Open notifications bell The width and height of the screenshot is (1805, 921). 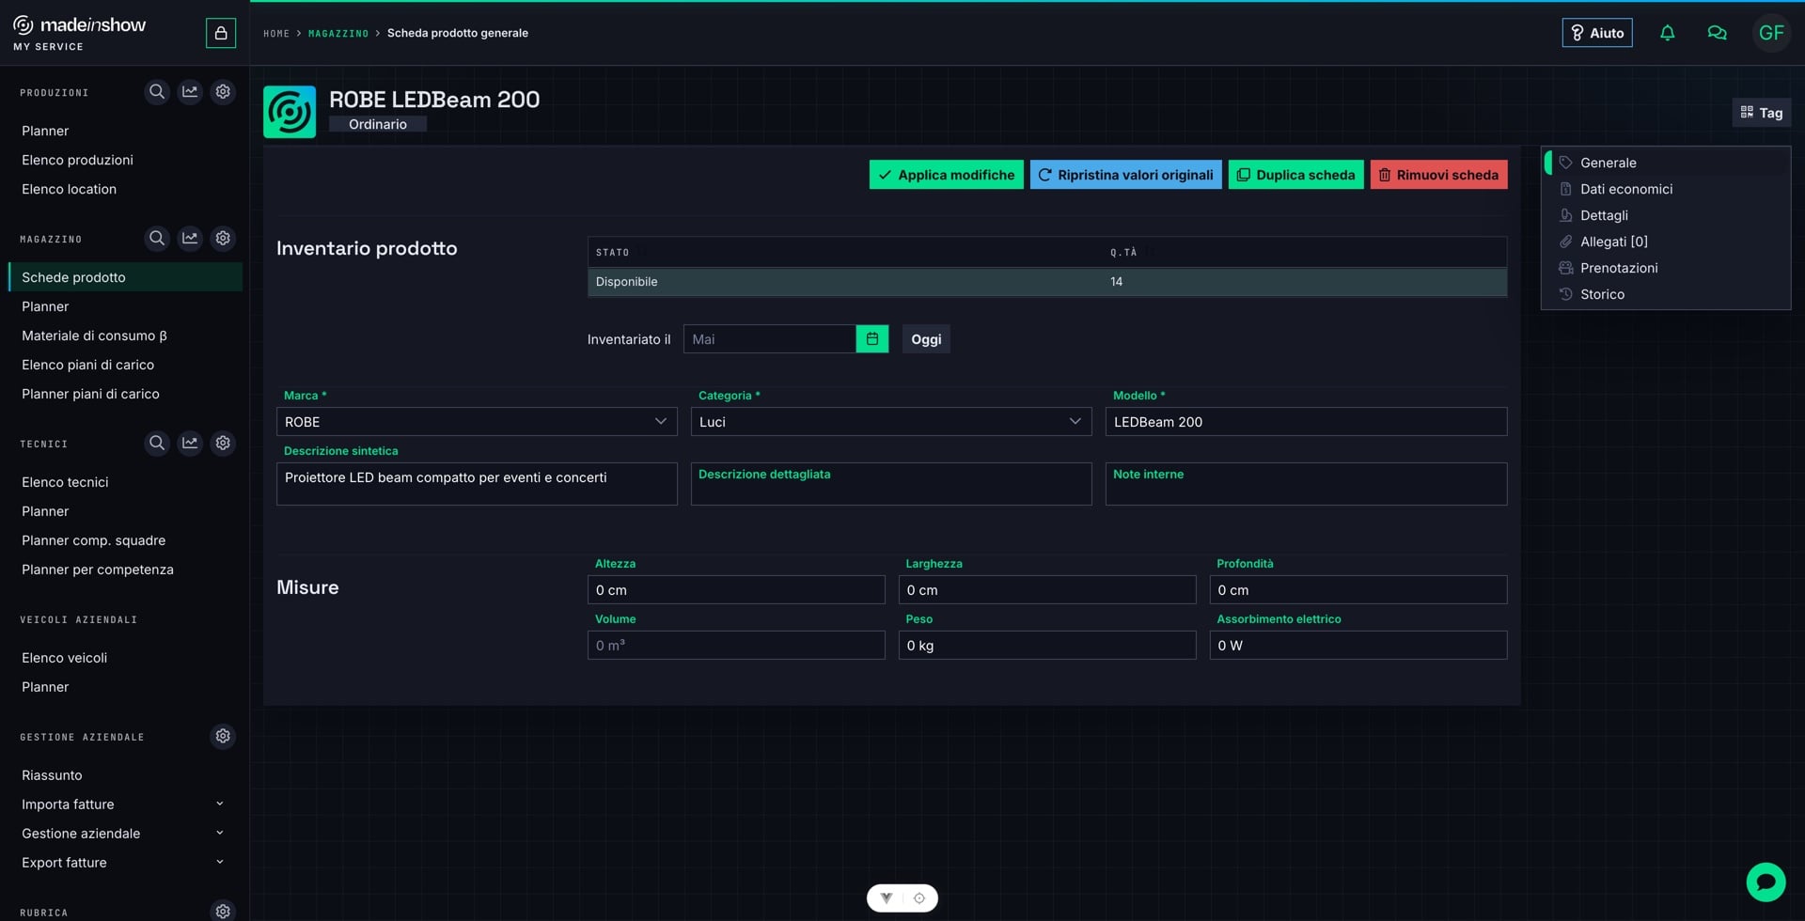click(x=1667, y=33)
